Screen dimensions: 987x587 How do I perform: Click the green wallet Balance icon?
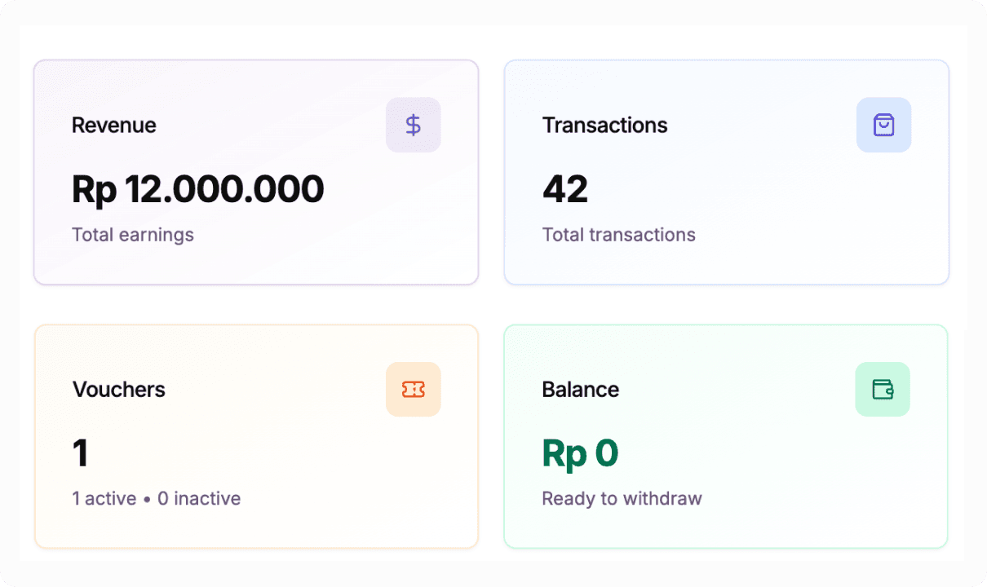pos(883,390)
